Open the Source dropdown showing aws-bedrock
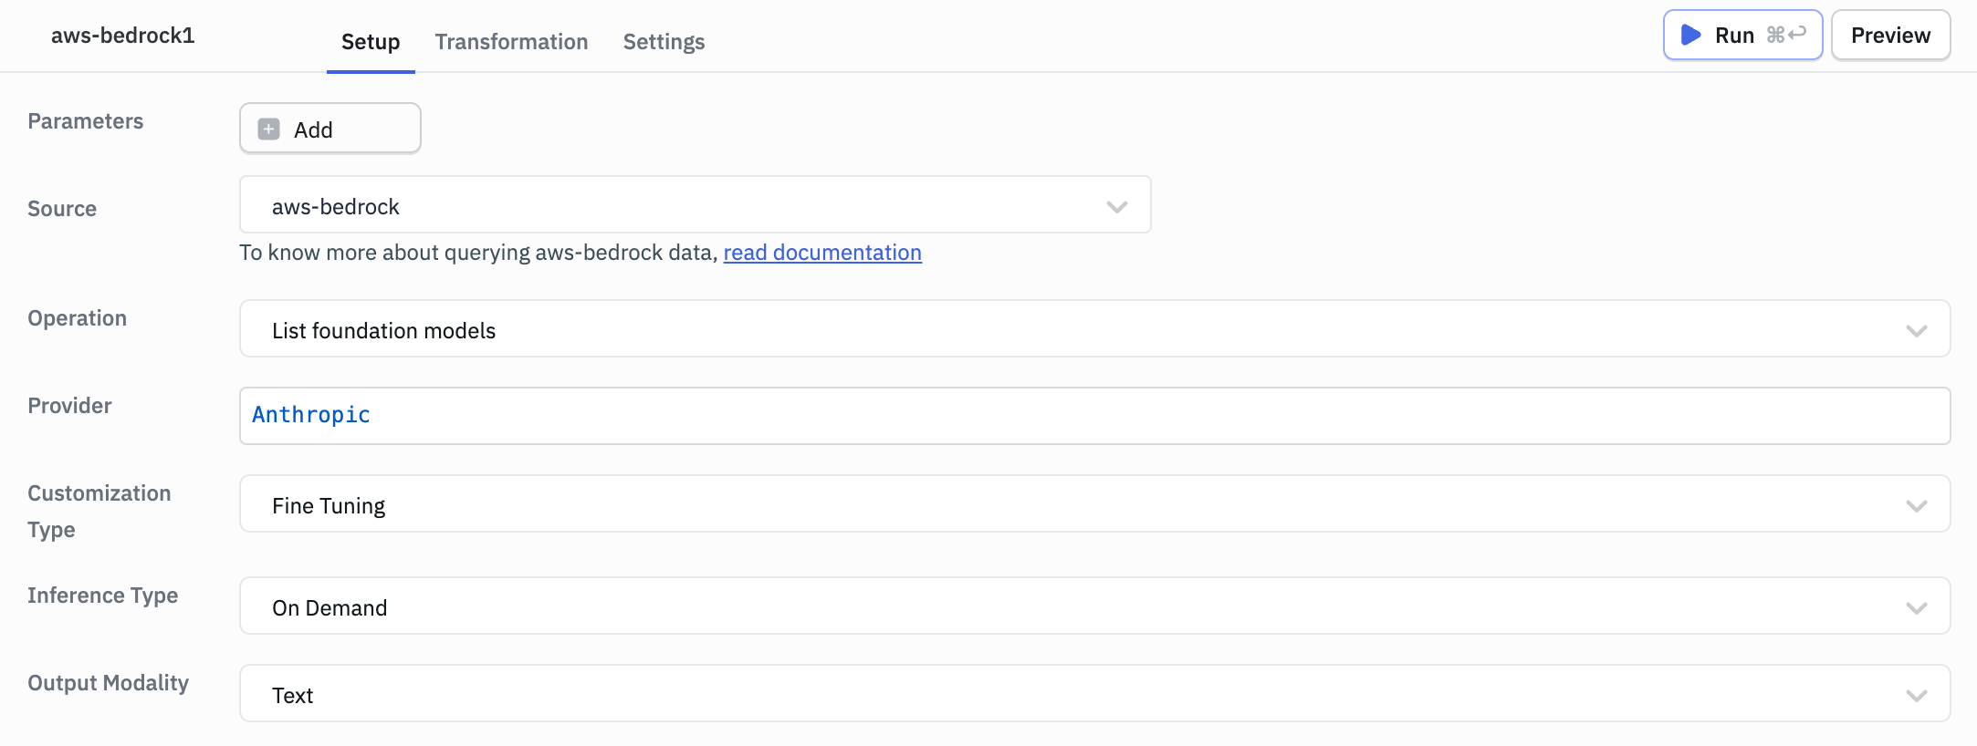This screenshot has width=1977, height=746. (x=695, y=204)
